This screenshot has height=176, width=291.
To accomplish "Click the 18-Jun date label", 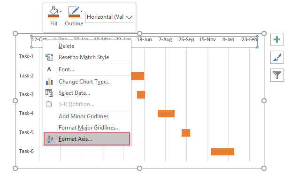I will click(x=144, y=39).
